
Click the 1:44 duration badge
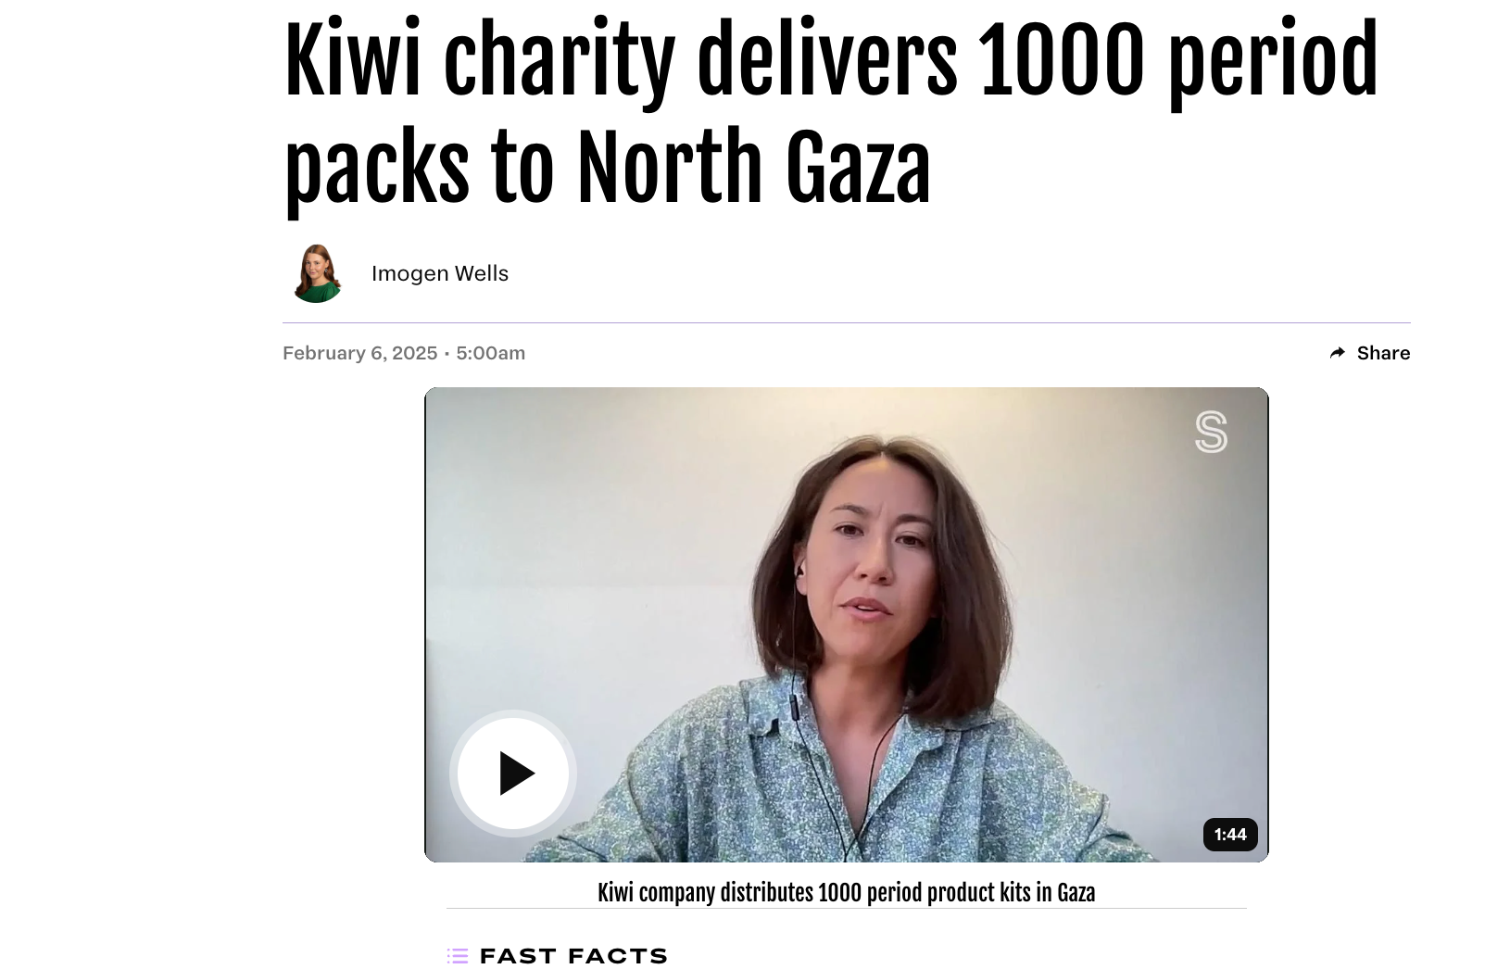(x=1230, y=835)
